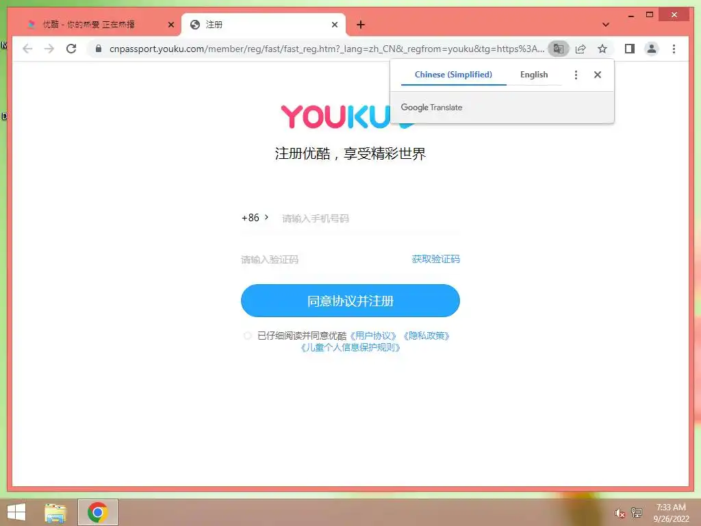Image resolution: width=701 pixels, height=526 pixels.
Task: Open the Chrome profile avatar
Action: pos(652,49)
